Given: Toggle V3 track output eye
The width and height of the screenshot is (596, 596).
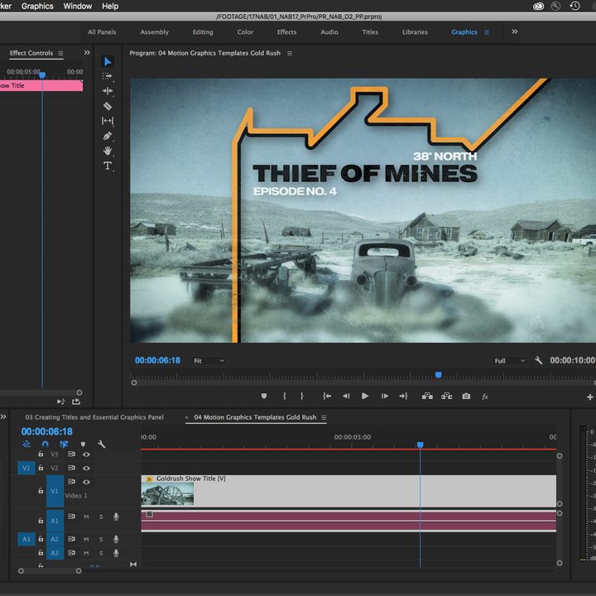Looking at the screenshot, I should 86,454.
